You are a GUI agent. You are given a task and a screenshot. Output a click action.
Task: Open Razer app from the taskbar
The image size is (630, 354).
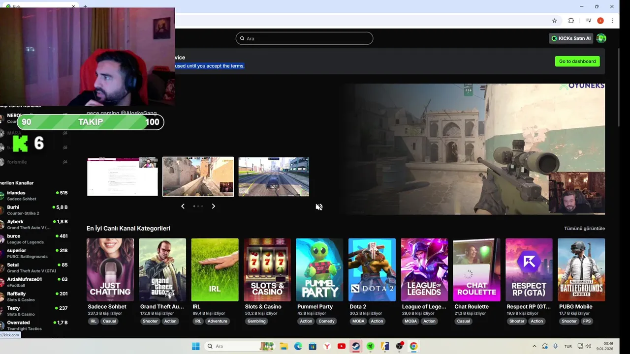(x=370, y=346)
